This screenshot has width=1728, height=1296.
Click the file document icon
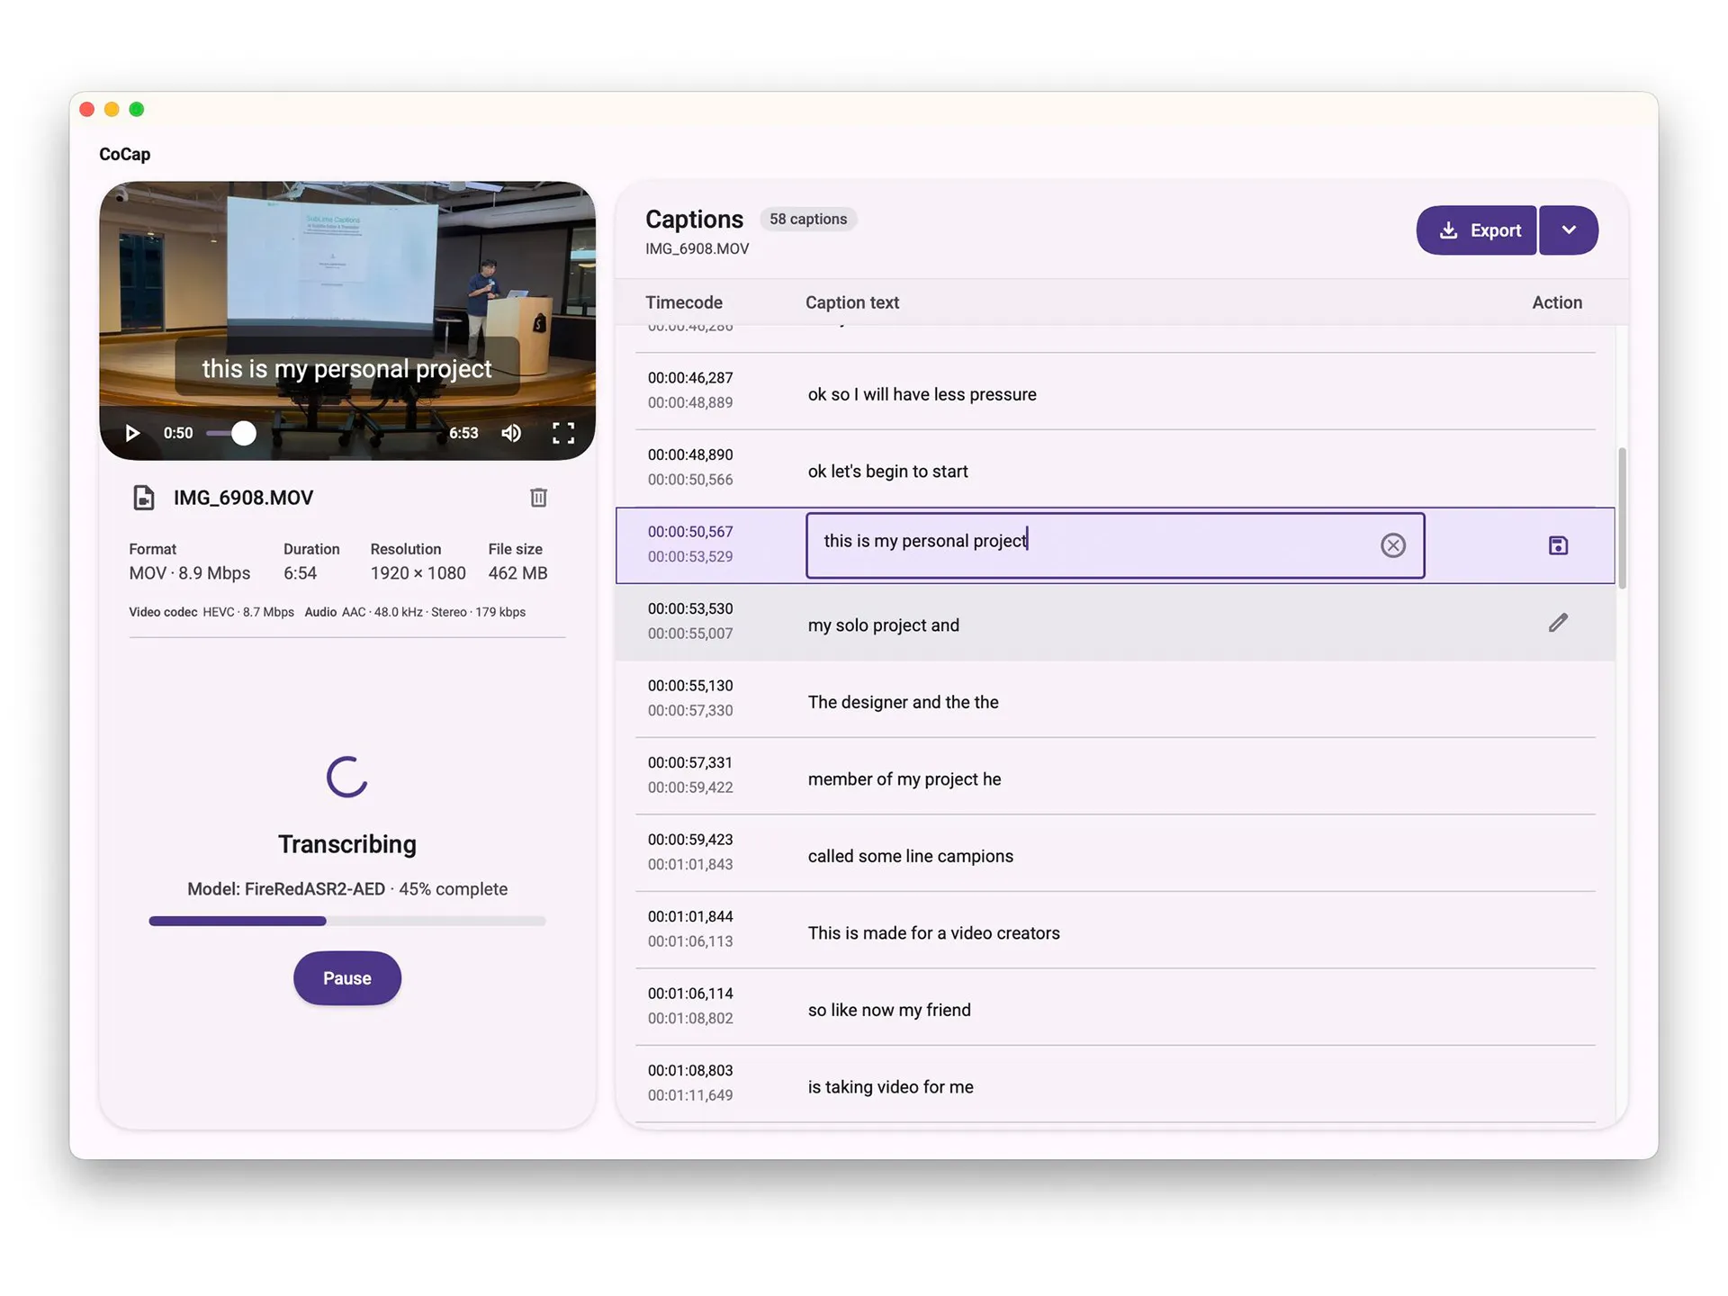click(x=143, y=497)
